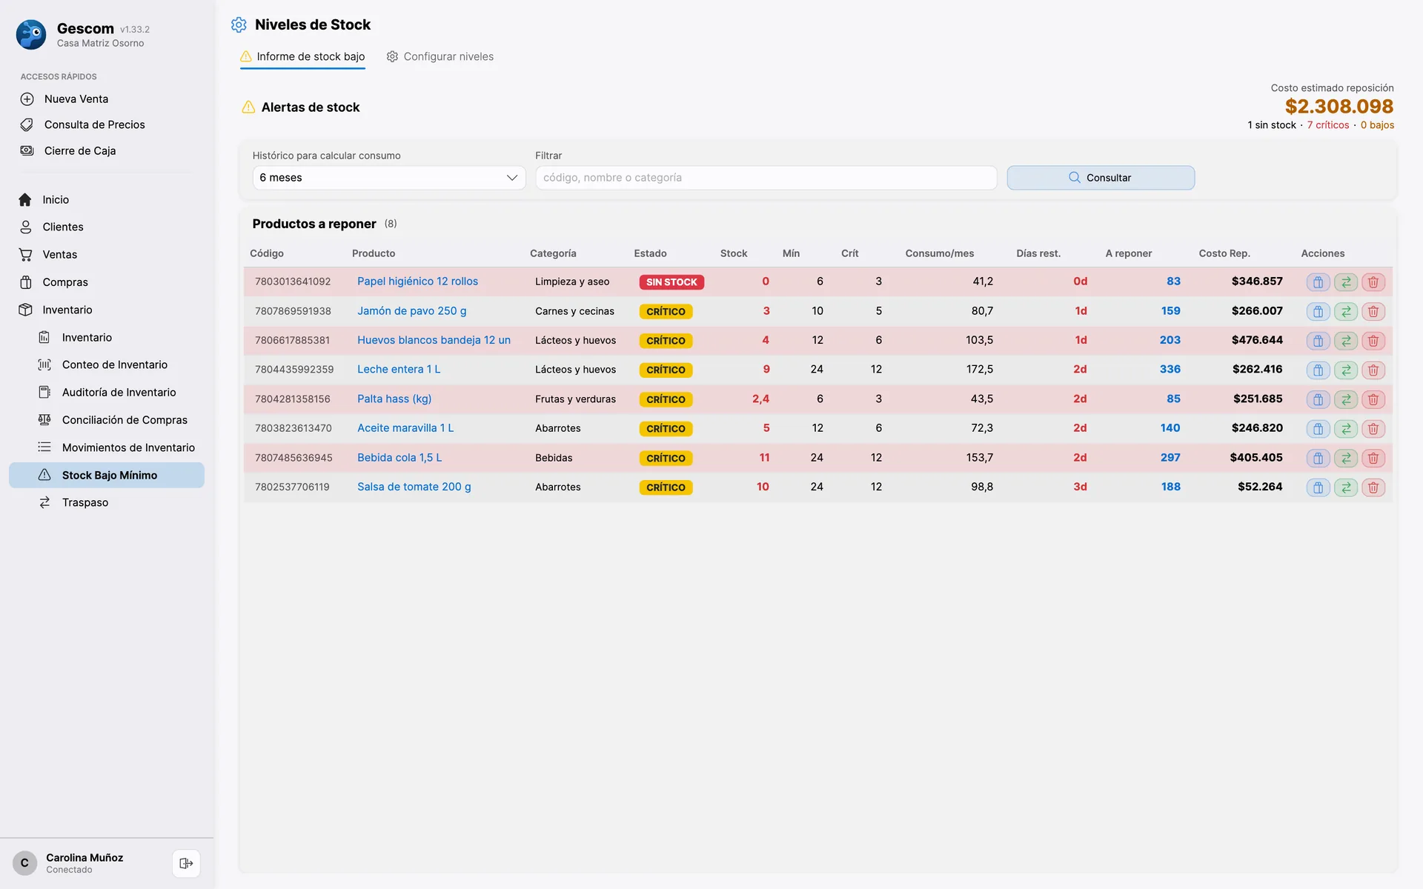Select Stock Bajo Mínimo in sidebar

[x=107, y=475]
